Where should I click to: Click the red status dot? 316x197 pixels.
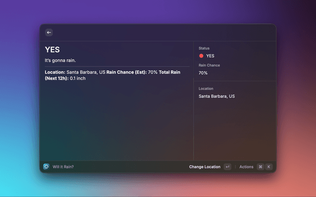201,56
